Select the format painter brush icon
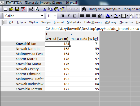The height and width of the screenshot is (106, 140). [62, 9]
